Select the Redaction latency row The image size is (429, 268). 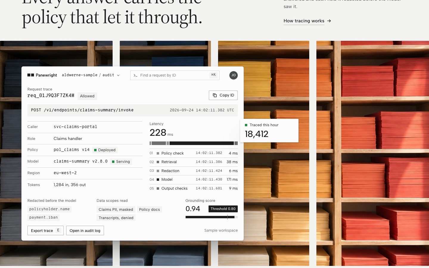click(x=194, y=171)
